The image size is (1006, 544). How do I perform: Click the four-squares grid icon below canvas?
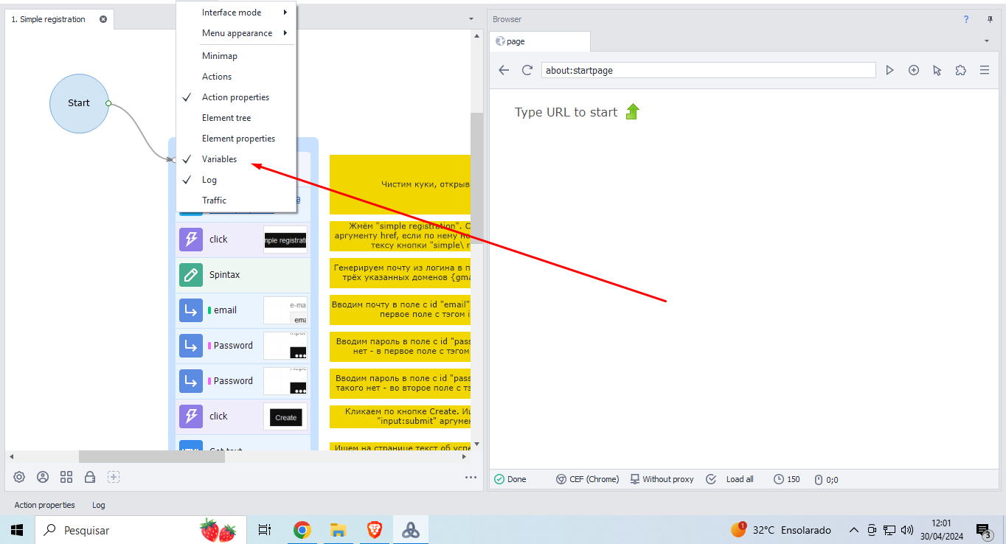pos(66,477)
